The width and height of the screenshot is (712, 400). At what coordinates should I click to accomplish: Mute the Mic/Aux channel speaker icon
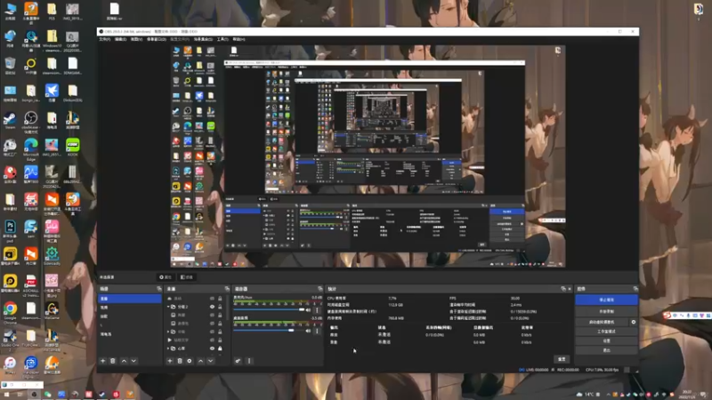click(x=308, y=309)
